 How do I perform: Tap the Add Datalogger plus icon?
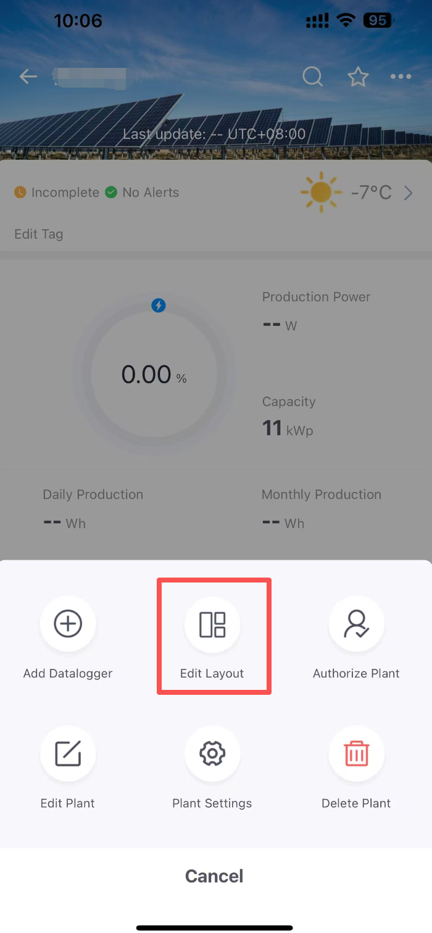(x=68, y=624)
